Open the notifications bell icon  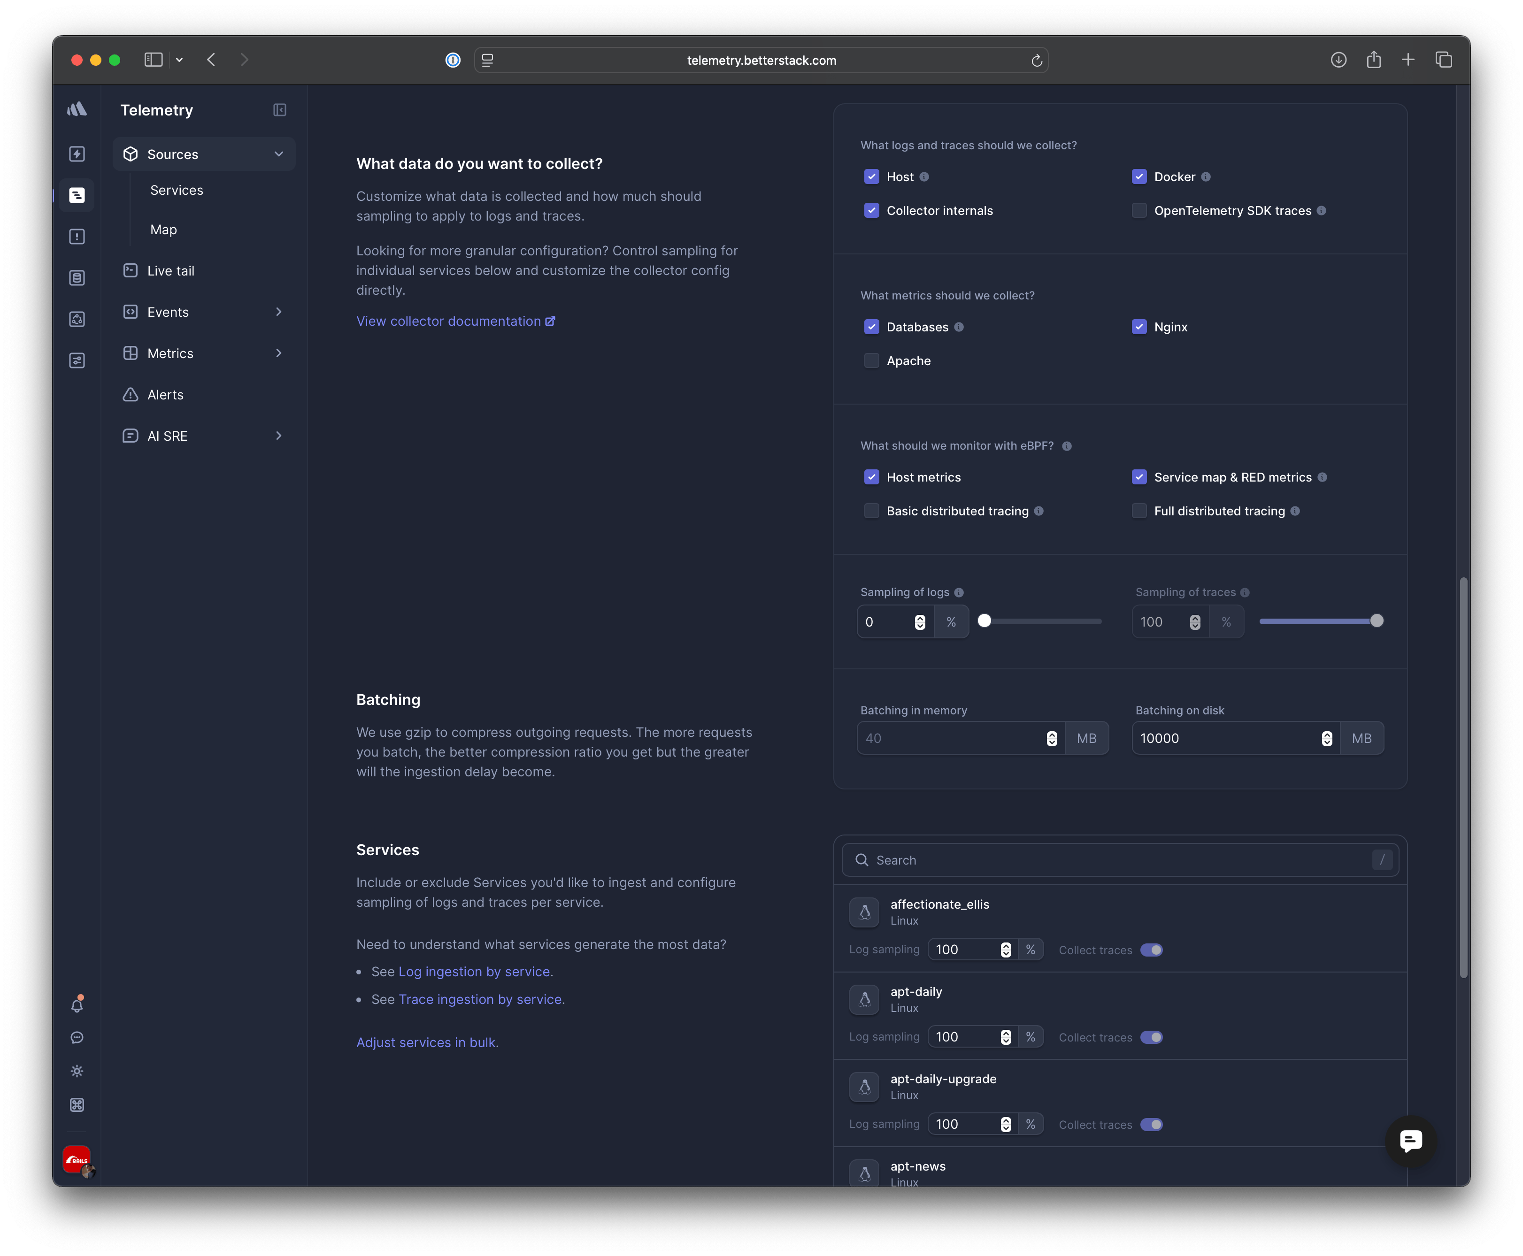pyautogui.click(x=77, y=1005)
